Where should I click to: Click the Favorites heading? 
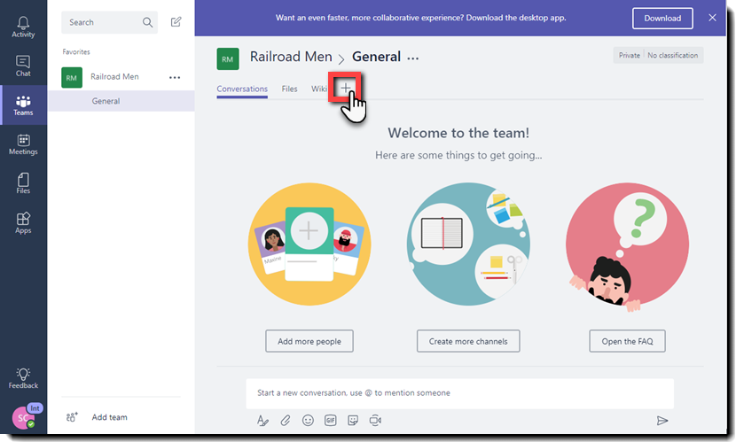pos(76,51)
